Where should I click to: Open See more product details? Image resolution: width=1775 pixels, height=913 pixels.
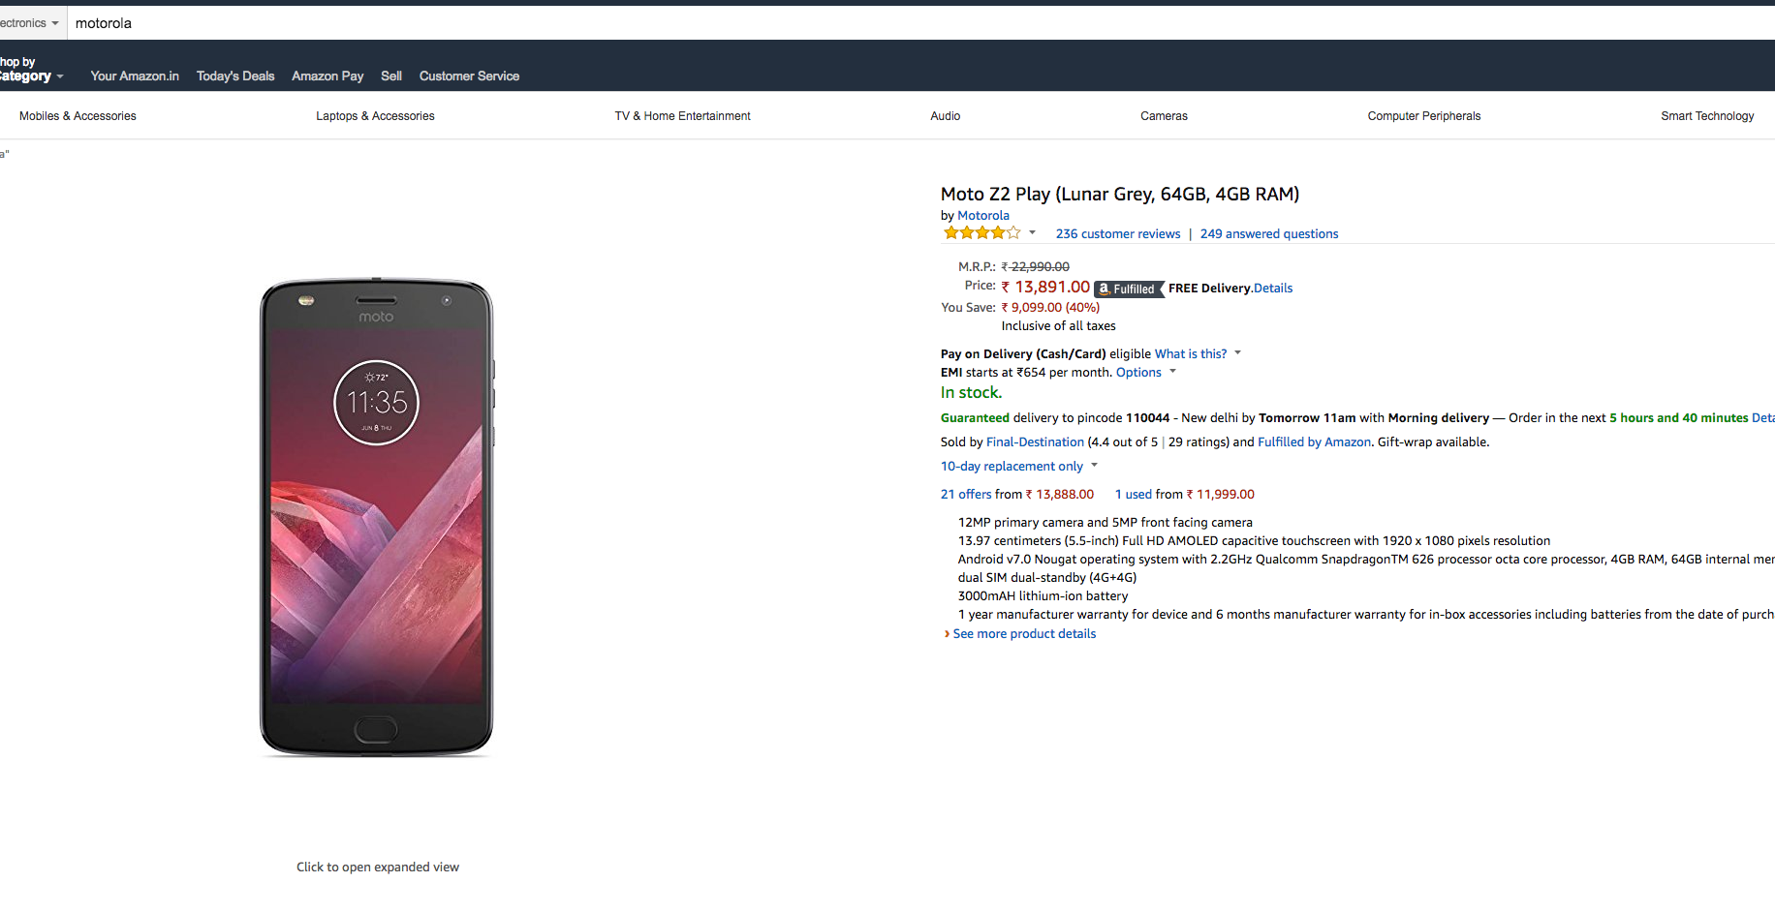tap(1024, 634)
